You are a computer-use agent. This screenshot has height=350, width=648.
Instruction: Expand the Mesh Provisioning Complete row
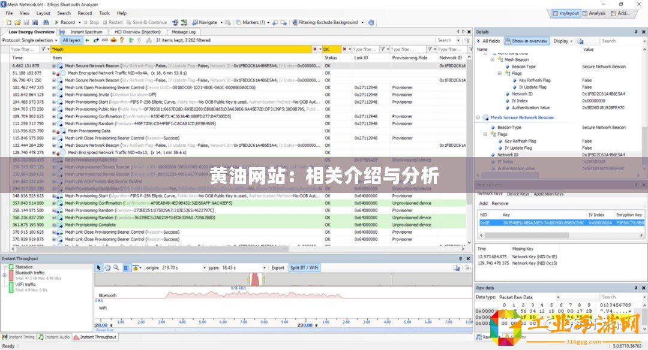click(x=54, y=225)
